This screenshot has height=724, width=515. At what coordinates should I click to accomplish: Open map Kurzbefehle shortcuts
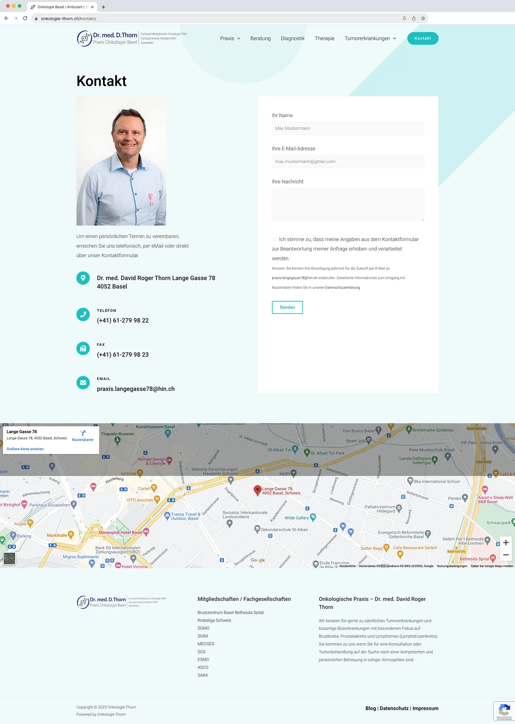tap(347, 566)
